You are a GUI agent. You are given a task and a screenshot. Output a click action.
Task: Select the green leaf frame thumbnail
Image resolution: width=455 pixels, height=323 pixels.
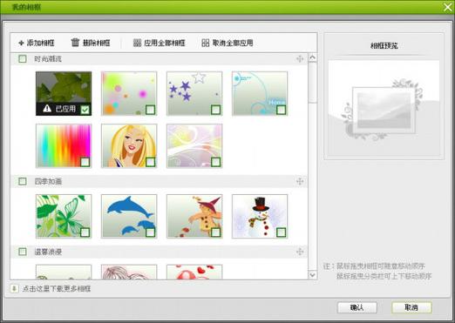(64, 93)
